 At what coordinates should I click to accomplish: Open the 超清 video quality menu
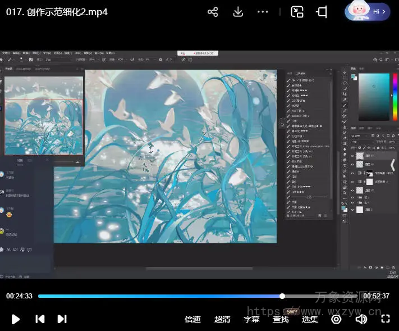coord(222,319)
